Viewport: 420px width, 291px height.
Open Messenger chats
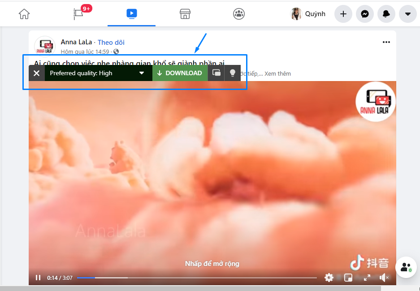364,14
